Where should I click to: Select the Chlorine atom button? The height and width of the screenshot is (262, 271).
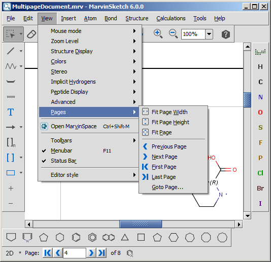(260, 173)
